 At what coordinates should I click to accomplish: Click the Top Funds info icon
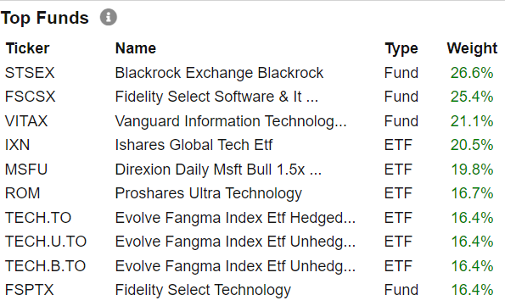click(x=109, y=17)
